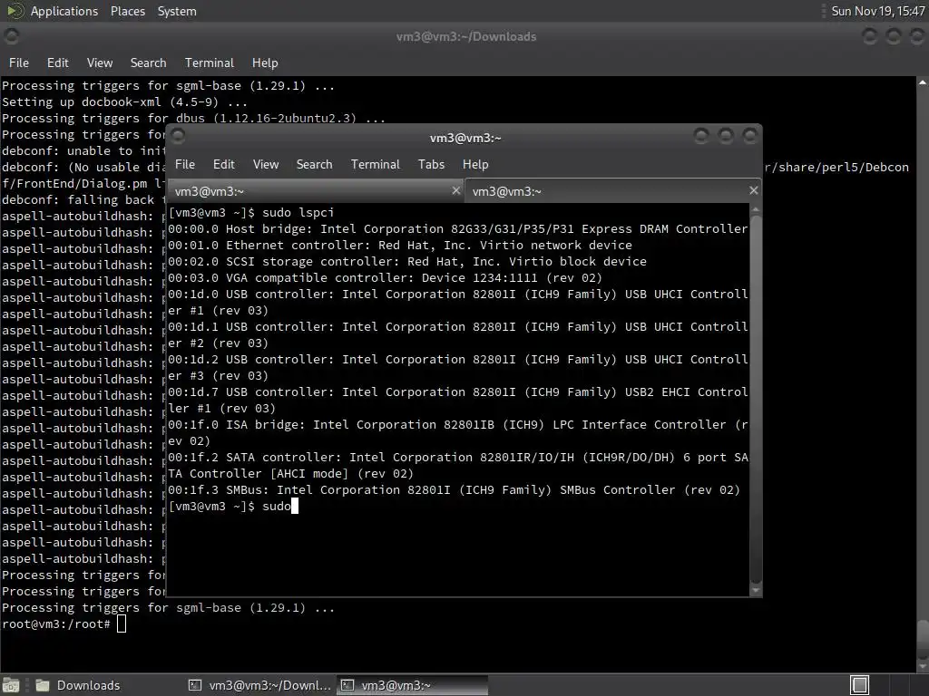Click 'Setting up docbook-xml (4.5-9)' line
The image size is (929, 696).
(x=124, y=101)
